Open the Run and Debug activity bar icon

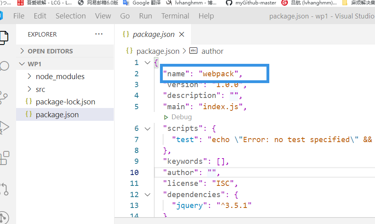coord(4,128)
